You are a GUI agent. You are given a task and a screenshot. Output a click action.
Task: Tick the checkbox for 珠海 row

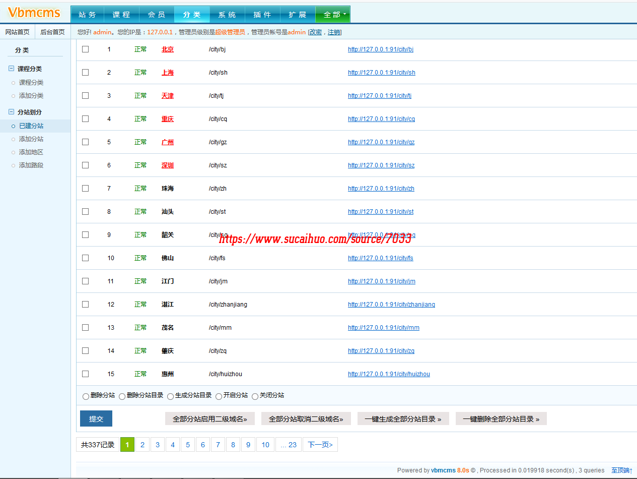click(86, 189)
